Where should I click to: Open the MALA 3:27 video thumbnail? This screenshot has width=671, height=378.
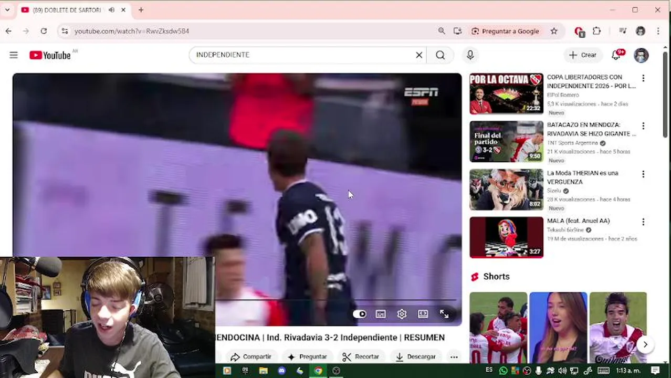[x=507, y=237]
